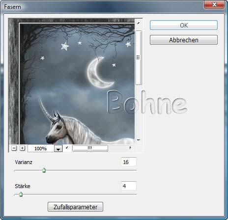Click the horizontal scroll right arrow
Screen dimensions: 228x220
tap(130, 148)
